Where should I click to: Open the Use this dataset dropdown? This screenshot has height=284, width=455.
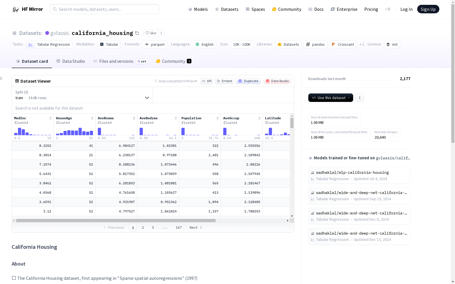tap(331, 98)
